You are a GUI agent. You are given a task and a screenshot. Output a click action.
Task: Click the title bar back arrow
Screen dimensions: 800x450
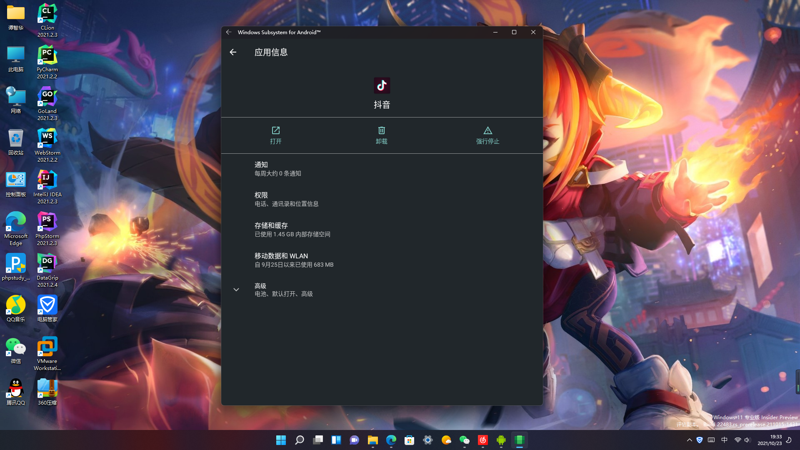pyautogui.click(x=229, y=32)
